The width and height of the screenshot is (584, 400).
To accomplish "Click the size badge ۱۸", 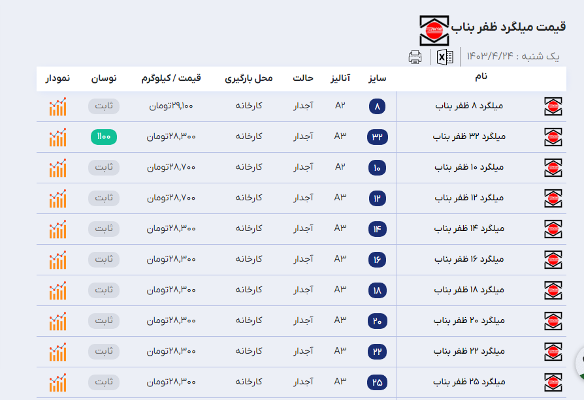I will pyautogui.click(x=378, y=290).
